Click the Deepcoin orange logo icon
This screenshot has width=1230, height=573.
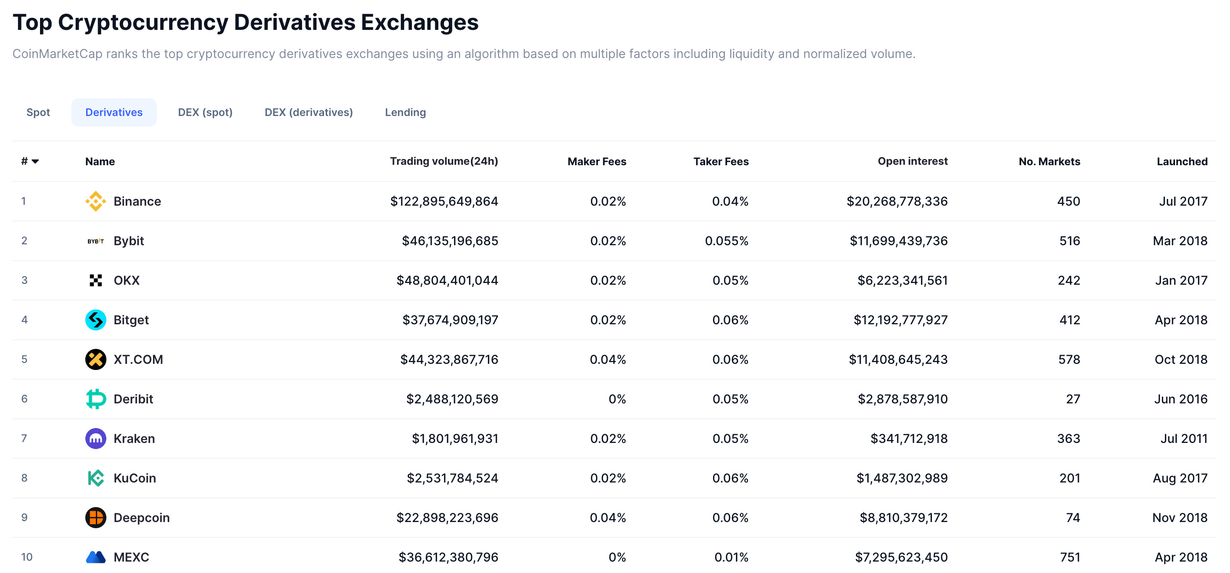pyautogui.click(x=95, y=518)
